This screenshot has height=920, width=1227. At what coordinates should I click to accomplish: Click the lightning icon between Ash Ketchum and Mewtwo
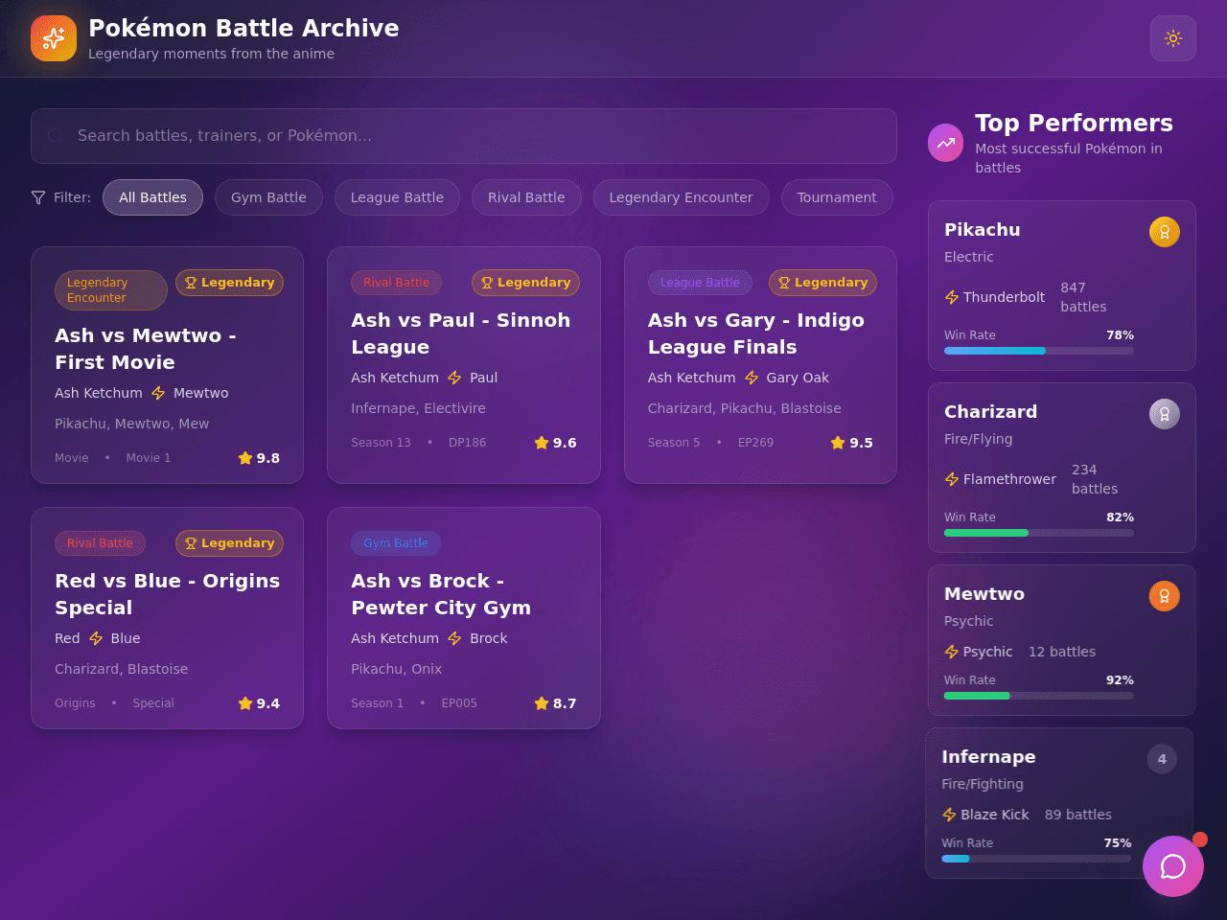158,393
